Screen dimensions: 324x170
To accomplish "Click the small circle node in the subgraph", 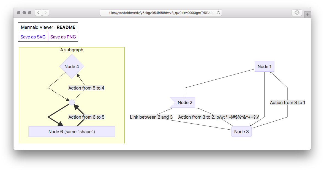I will [x=72, y=102].
